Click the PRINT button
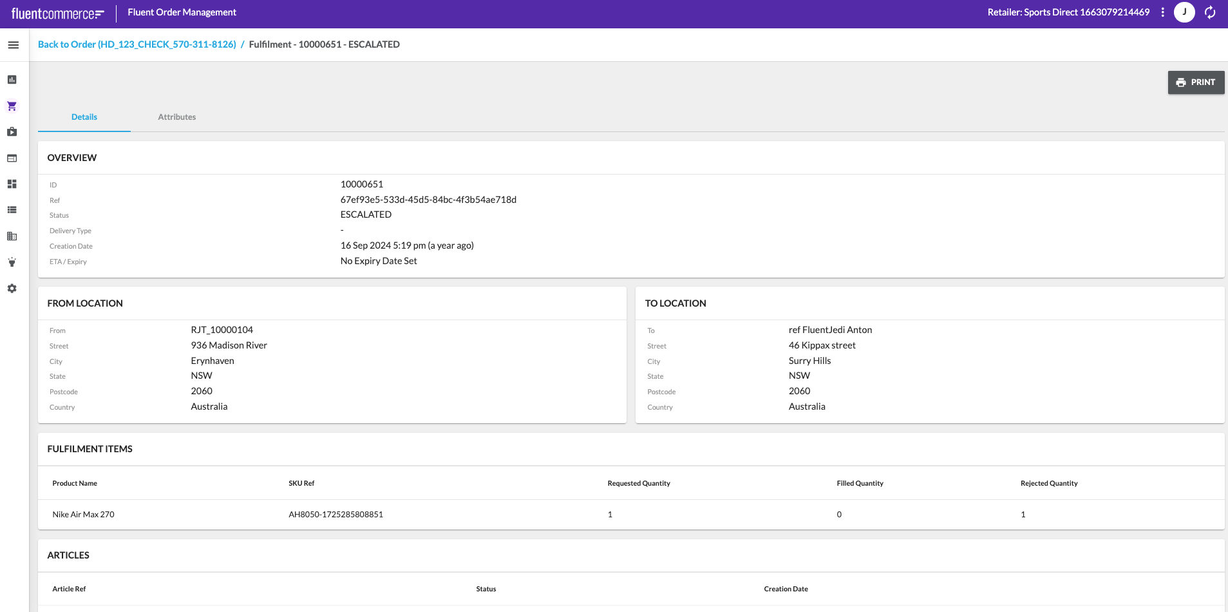The width and height of the screenshot is (1228, 612). (x=1196, y=82)
